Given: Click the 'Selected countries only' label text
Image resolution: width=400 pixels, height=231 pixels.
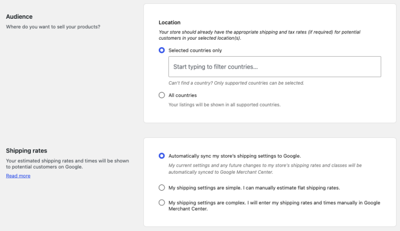Looking at the screenshot, I should pyautogui.click(x=195, y=51).
